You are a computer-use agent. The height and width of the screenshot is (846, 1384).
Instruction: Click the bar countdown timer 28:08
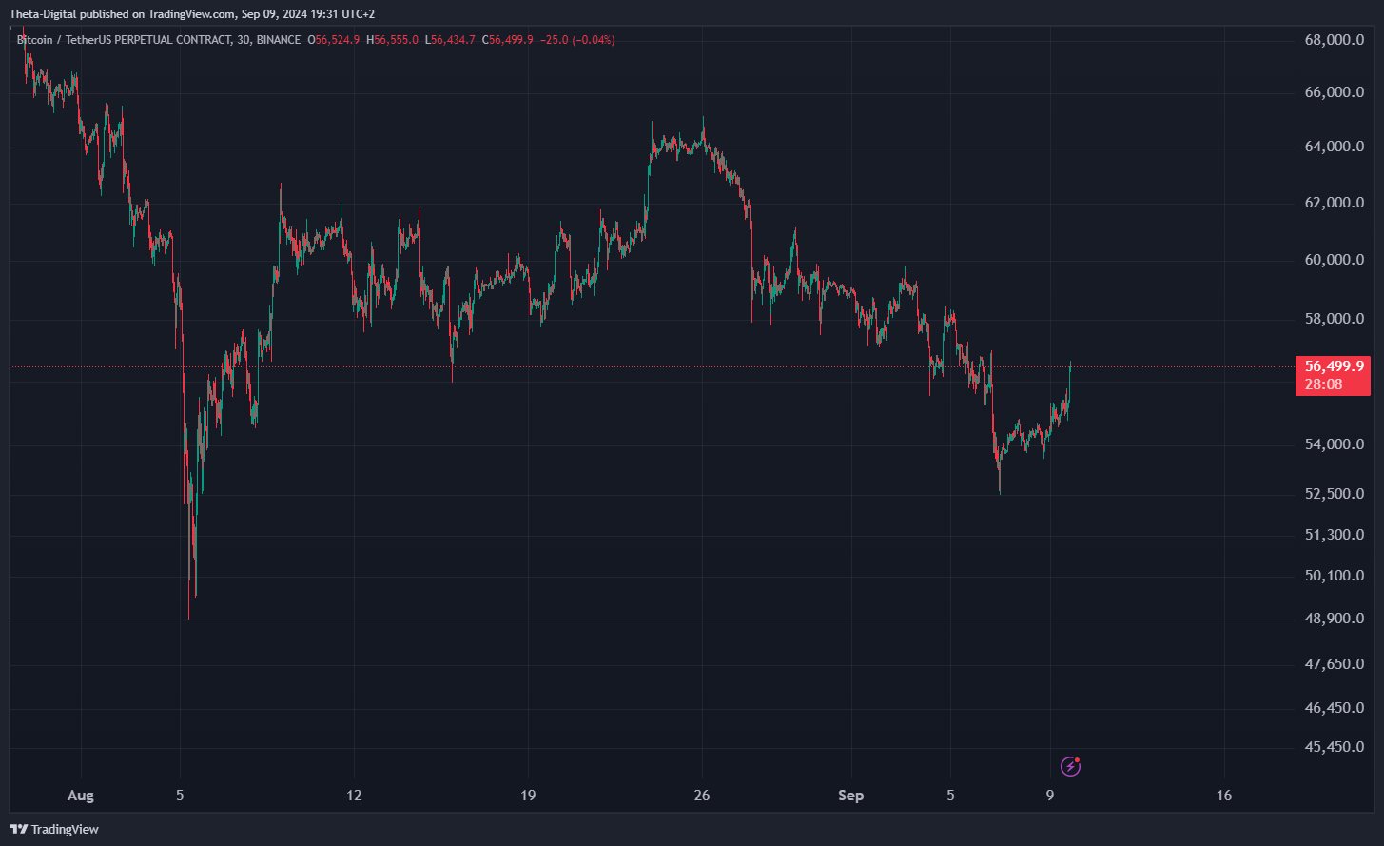click(x=1323, y=384)
